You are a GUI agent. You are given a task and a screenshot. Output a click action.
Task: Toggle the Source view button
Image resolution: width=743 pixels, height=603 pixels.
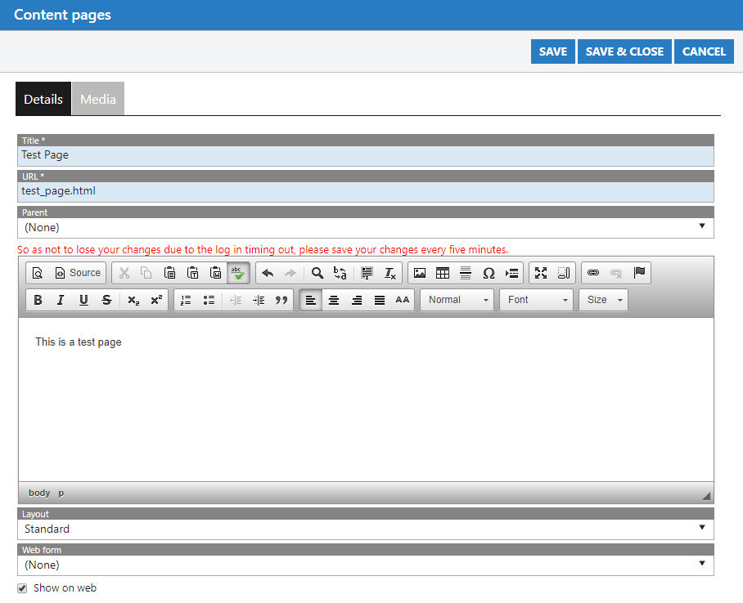tap(78, 273)
